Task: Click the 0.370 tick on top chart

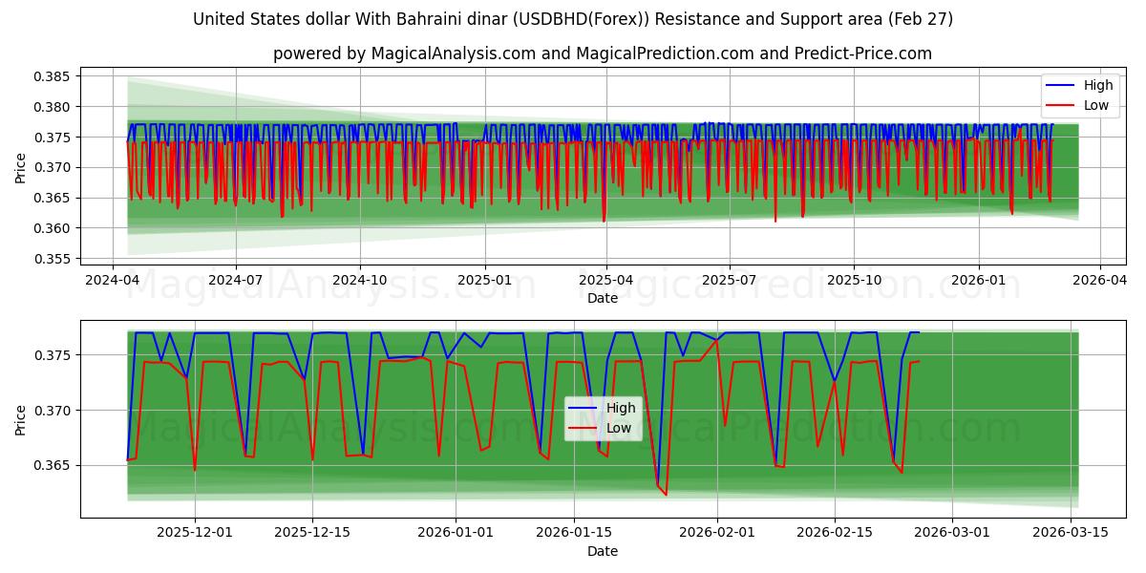Action: pos(53,167)
